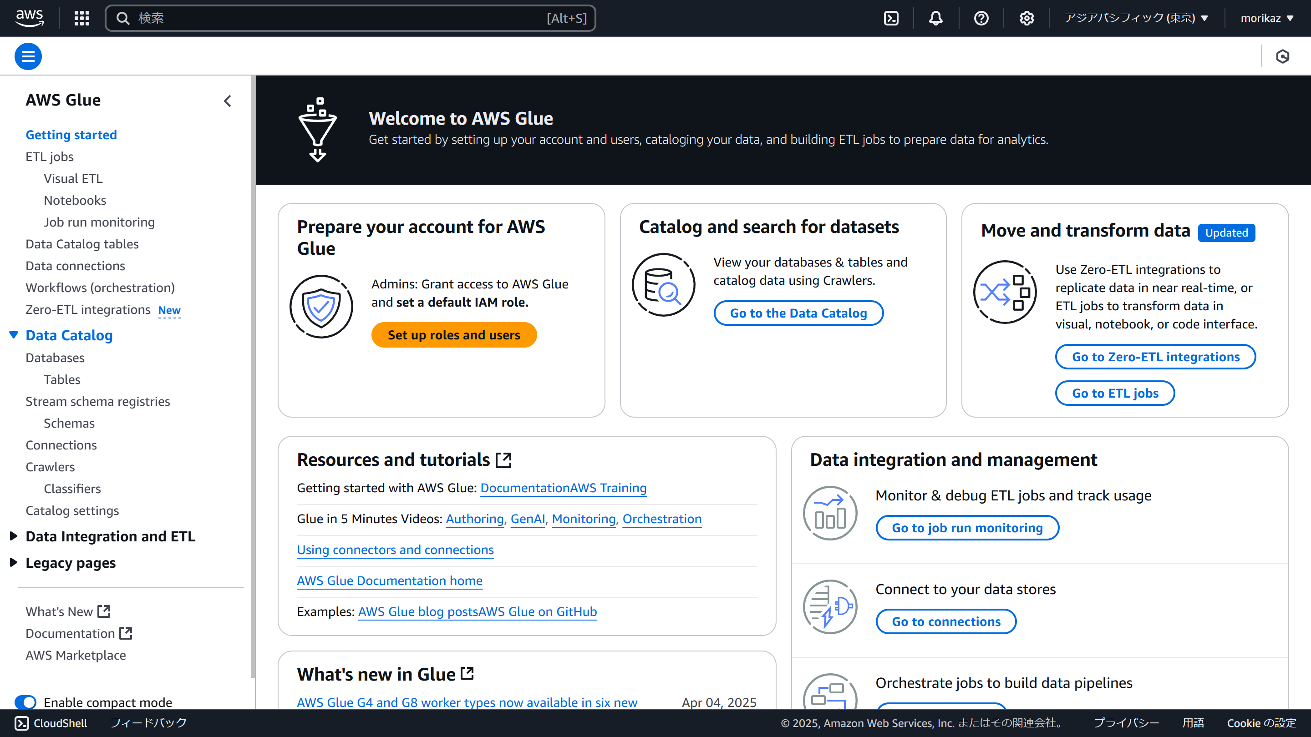
Task: Click the AWS logo home icon
Action: [30, 18]
